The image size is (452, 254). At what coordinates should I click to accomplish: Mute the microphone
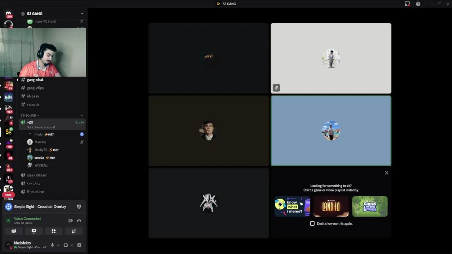[x=53, y=245]
